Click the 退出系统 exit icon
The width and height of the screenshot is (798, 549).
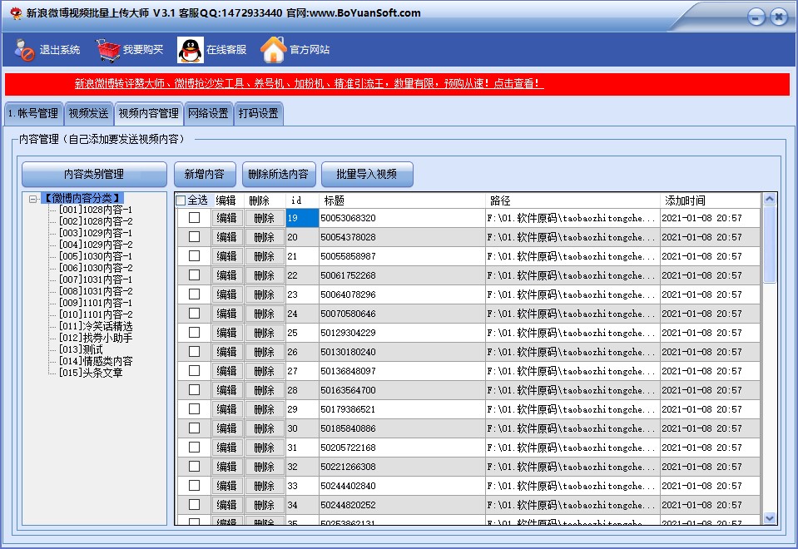coord(24,50)
